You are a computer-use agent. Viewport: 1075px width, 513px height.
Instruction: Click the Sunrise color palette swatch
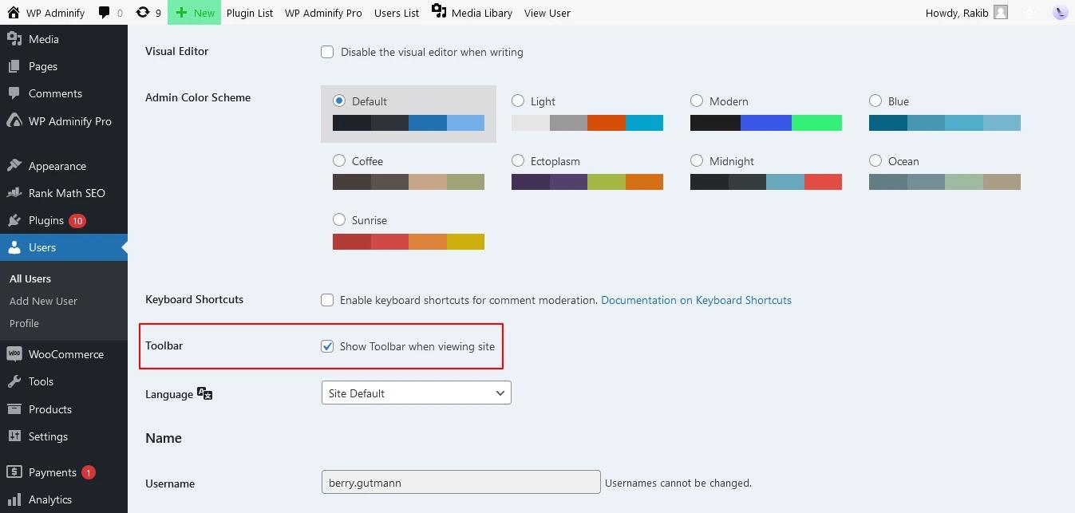point(408,241)
